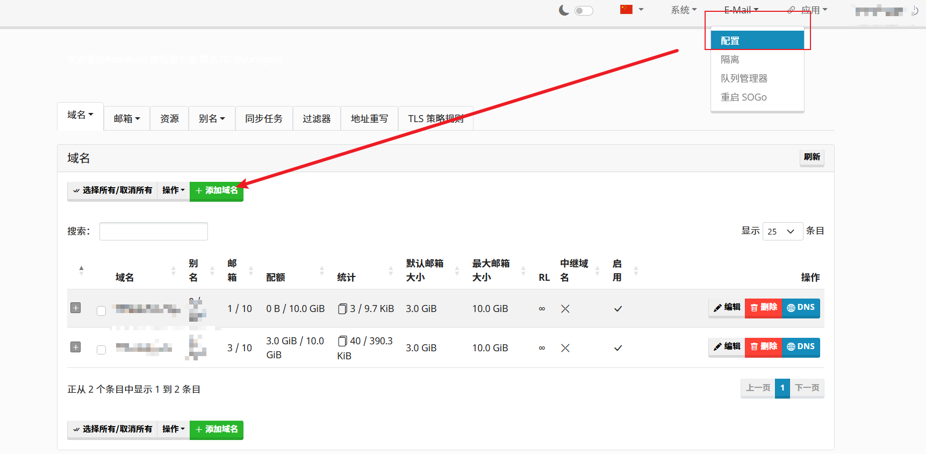Open the 显示 25 entries dropdown
The image size is (926, 454).
point(783,231)
